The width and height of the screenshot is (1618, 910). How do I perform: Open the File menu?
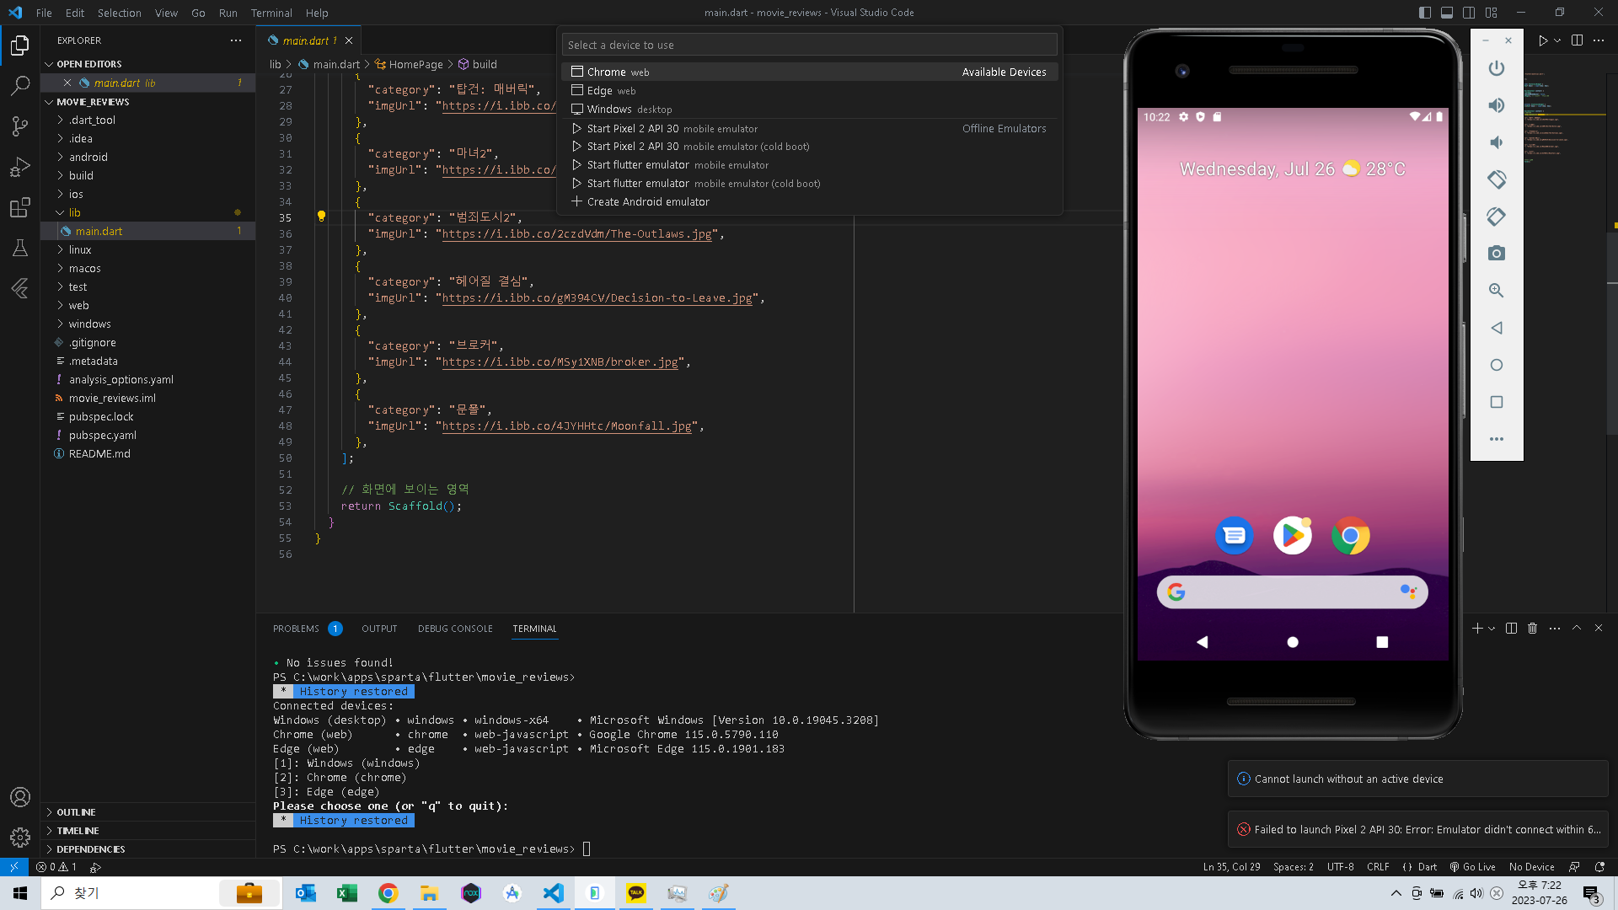point(44,13)
